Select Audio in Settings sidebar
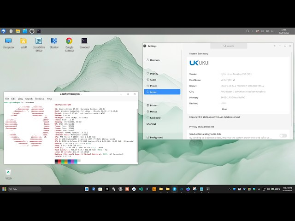The width and height of the screenshot is (295, 221). pos(162,80)
